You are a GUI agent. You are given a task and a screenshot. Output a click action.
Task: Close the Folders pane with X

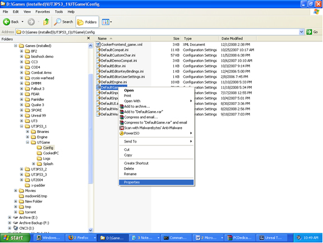[89, 38]
